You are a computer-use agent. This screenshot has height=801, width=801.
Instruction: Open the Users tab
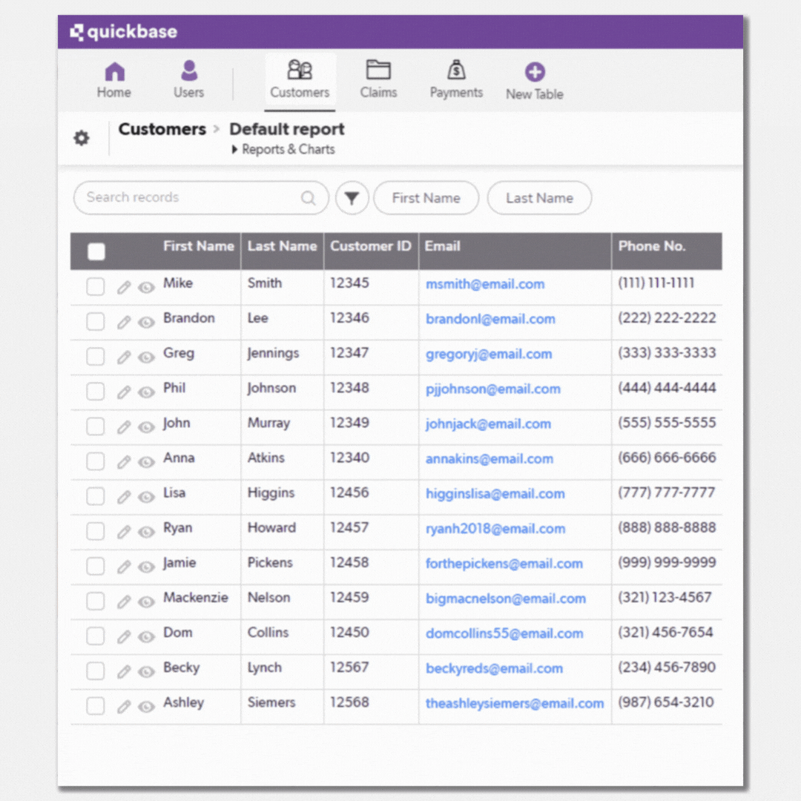coord(188,79)
